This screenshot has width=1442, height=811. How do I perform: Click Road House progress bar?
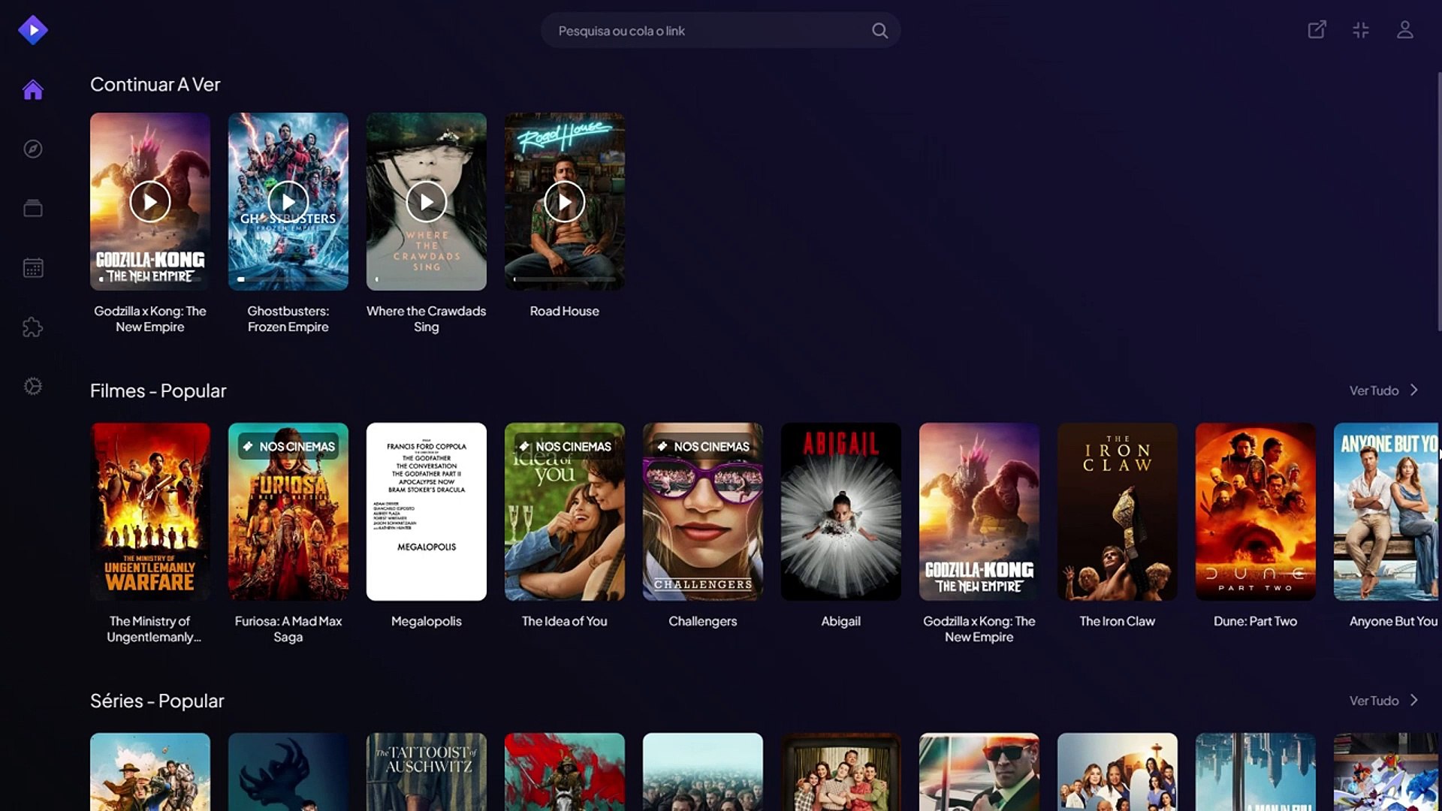tap(565, 279)
